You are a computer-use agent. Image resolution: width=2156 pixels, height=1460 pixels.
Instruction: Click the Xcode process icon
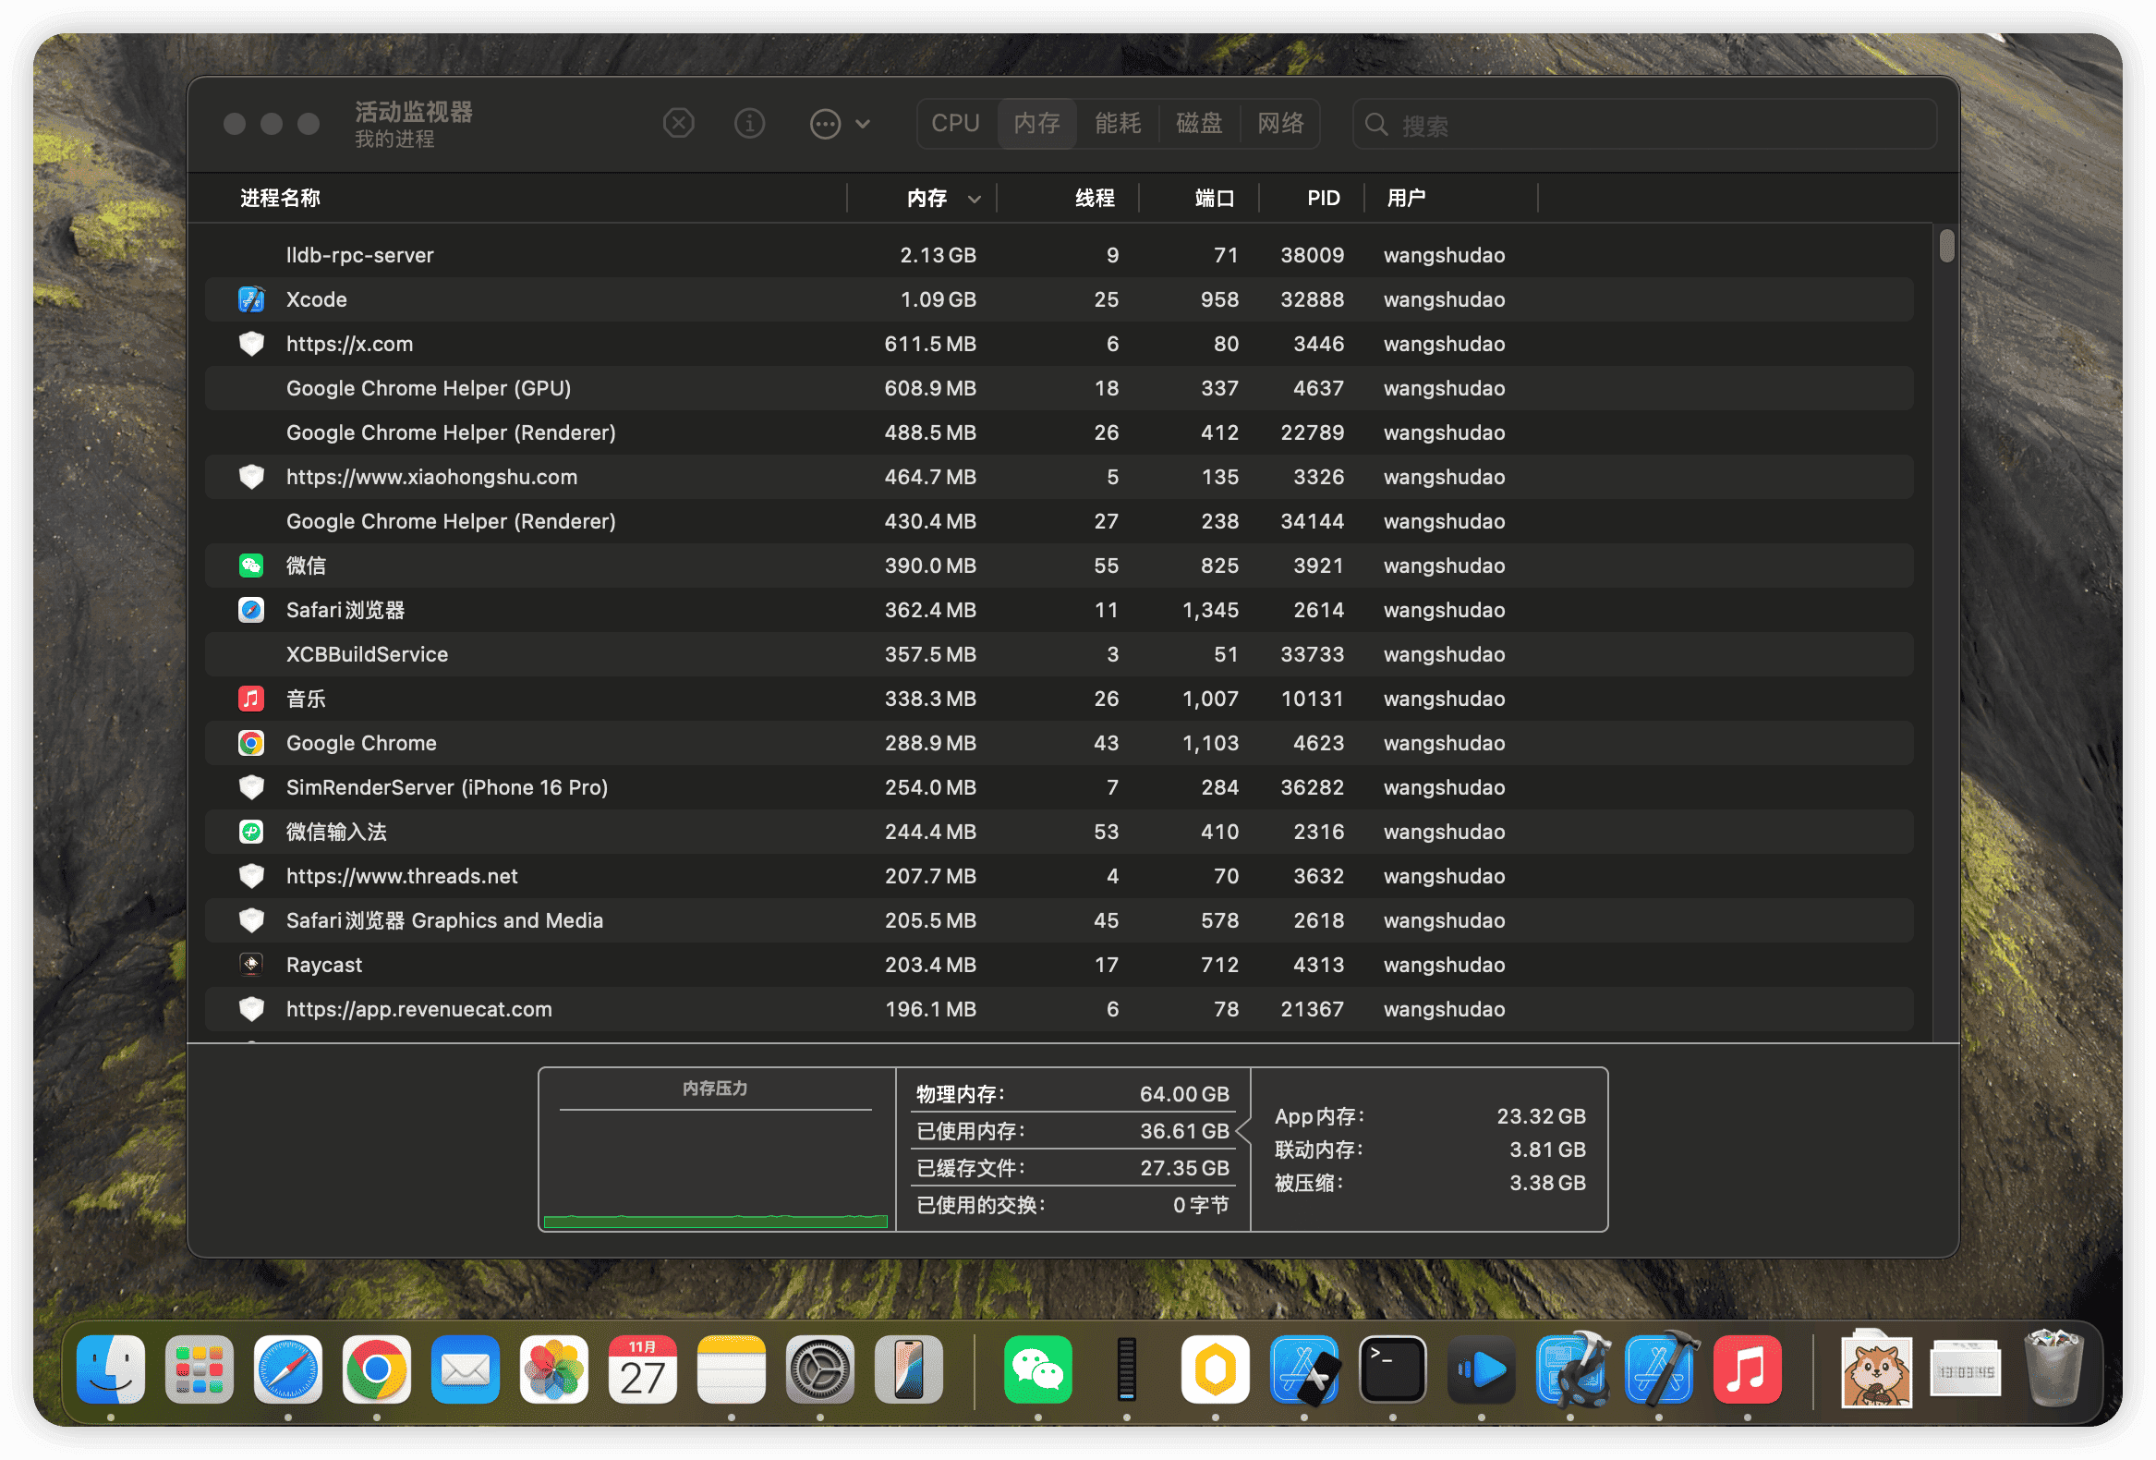251,299
